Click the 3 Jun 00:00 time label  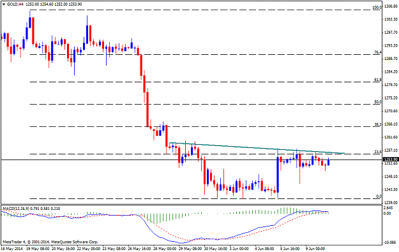[239, 248]
